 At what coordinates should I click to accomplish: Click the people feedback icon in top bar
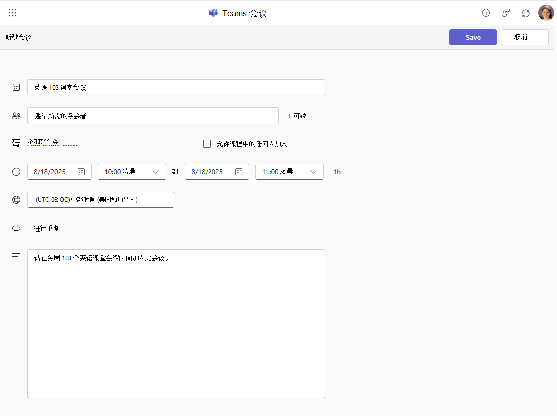click(x=506, y=13)
